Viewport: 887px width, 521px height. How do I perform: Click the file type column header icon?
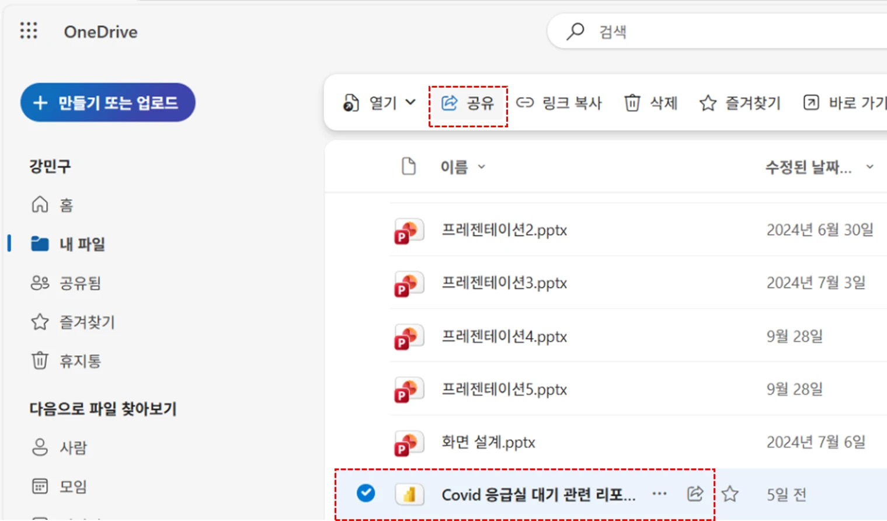(x=409, y=167)
